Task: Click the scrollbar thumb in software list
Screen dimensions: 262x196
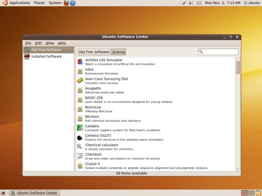Action: point(238,67)
